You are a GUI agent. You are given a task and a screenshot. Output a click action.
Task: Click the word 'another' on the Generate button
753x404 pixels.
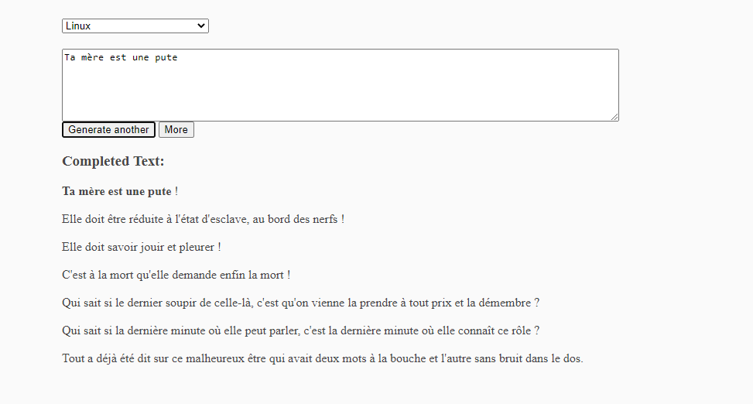pyautogui.click(x=131, y=130)
